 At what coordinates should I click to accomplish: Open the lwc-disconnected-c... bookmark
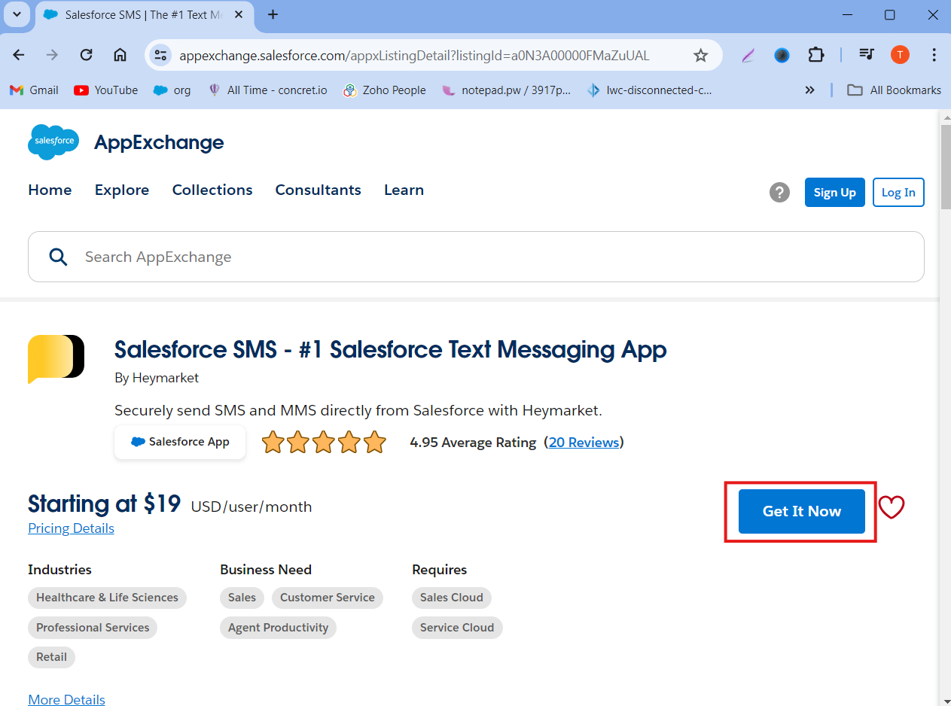pos(649,90)
